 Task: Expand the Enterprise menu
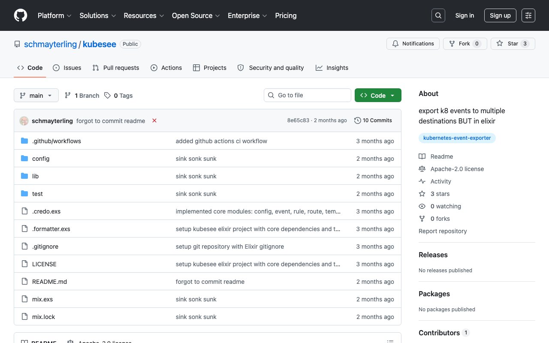tap(247, 15)
